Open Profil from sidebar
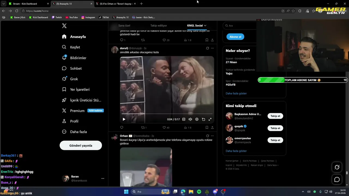This screenshot has width=349, height=196. (x=70, y=121)
